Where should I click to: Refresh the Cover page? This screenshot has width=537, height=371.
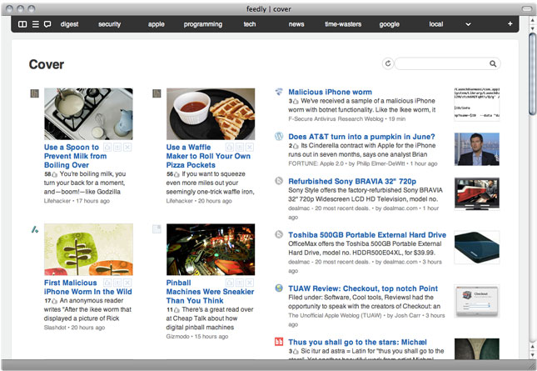[x=388, y=63]
